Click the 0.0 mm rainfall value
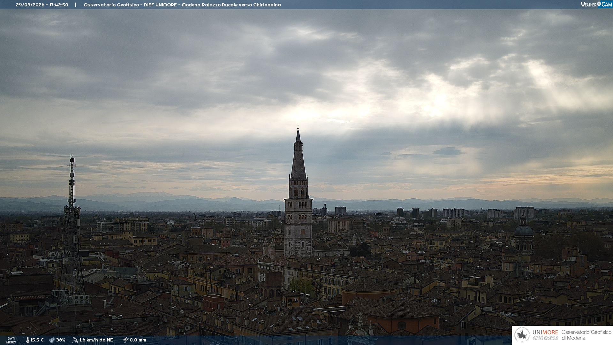The image size is (613, 345). pos(138,340)
